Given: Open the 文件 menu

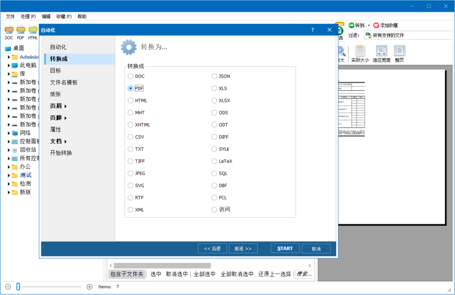Looking at the screenshot, I should click(10, 16).
